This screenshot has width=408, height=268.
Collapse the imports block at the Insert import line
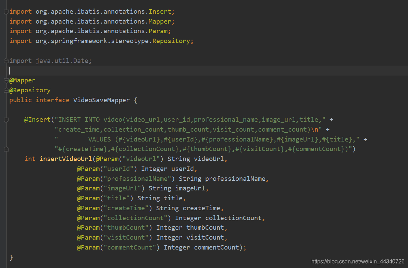6,12
